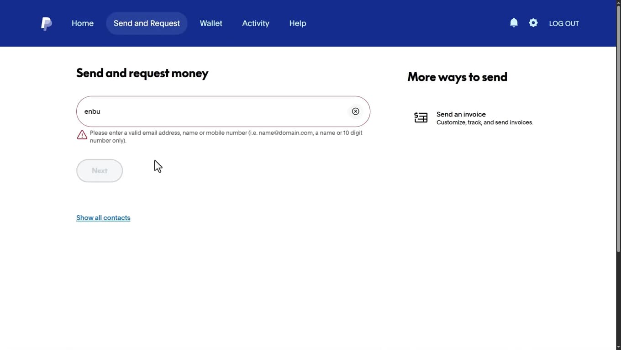Clear the recipient field with the X icon
Viewport: 621px width, 350px height.
coord(355,111)
